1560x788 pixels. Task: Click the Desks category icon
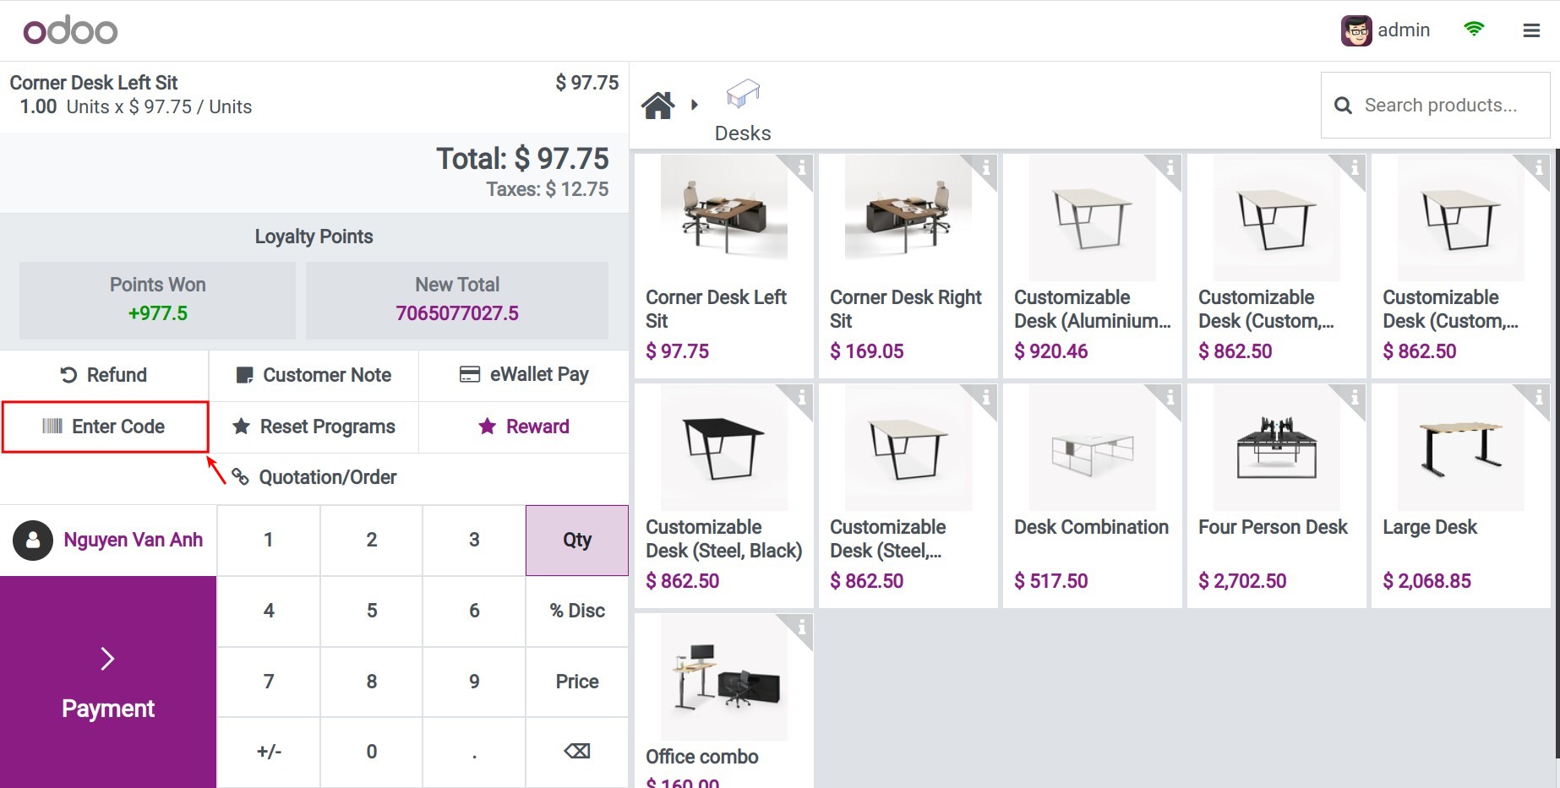pyautogui.click(x=743, y=94)
